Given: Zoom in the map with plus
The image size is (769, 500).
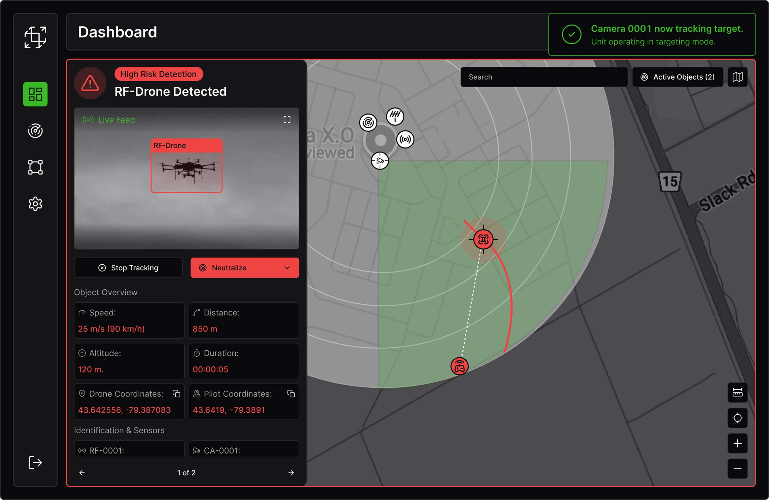Looking at the screenshot, I should [x=737, y=443].
